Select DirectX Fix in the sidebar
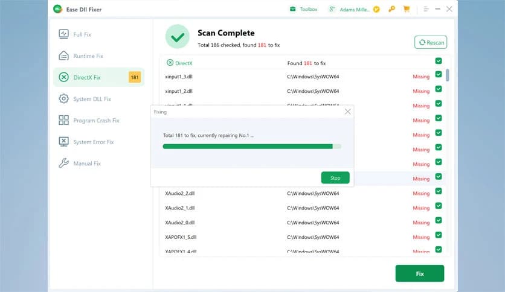 tap(99, 77)
